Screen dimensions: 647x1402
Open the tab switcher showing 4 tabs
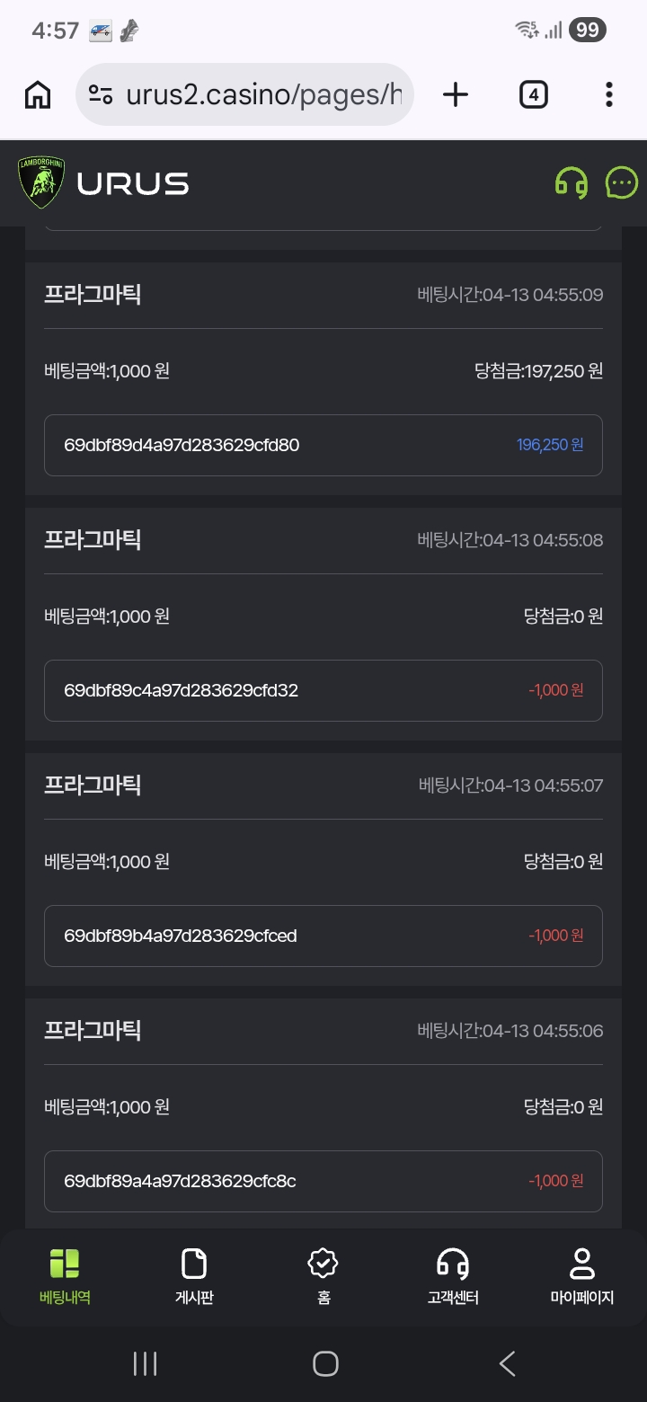pos(533,94)
